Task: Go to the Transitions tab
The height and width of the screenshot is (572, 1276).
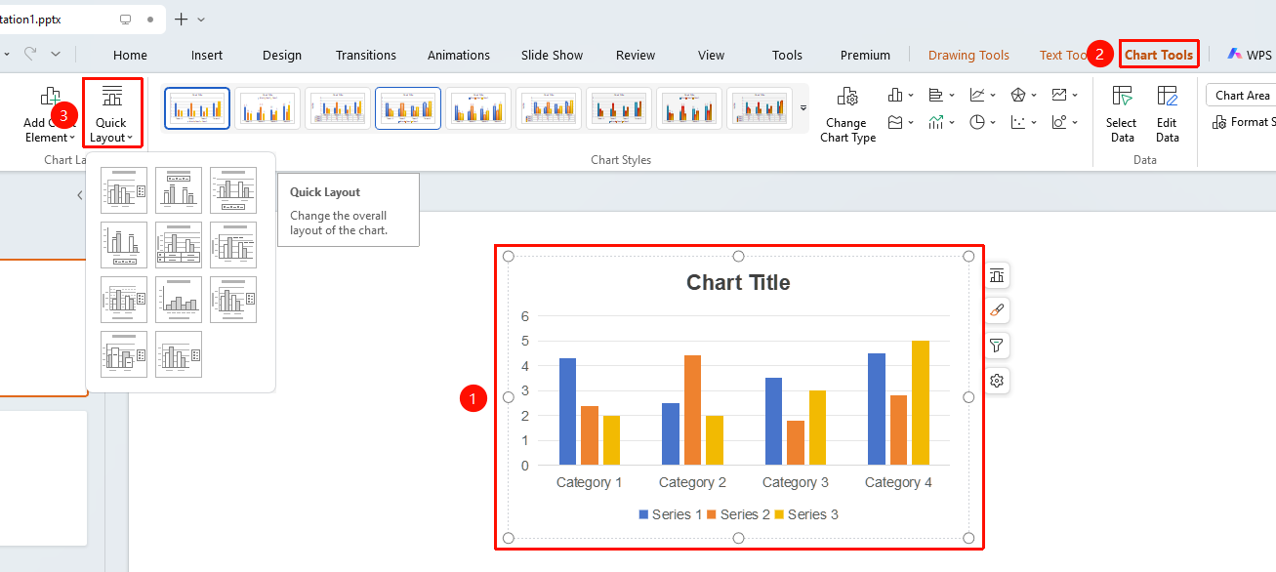Action: tap(366, 55)
